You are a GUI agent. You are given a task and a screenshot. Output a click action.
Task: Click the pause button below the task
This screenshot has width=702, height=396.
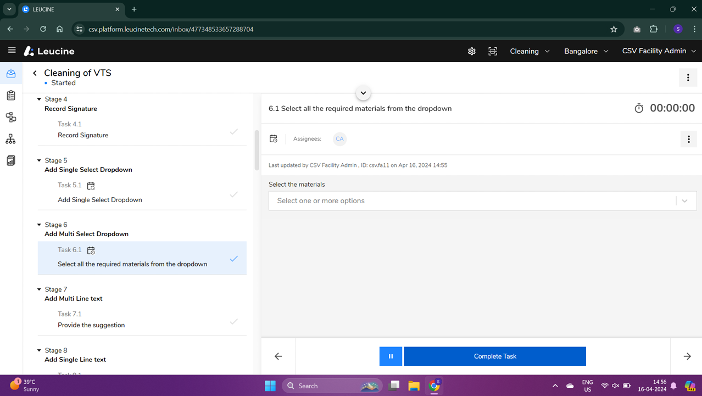coord(391,356)
